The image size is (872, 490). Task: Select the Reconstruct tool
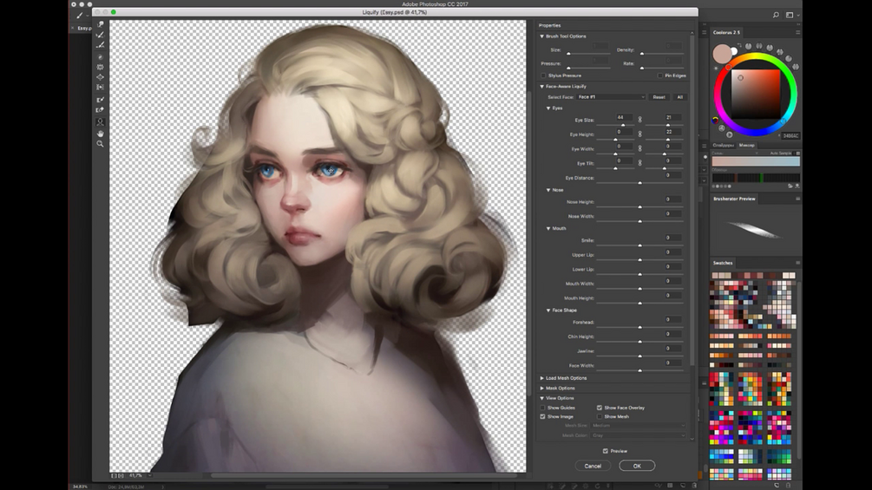tap(100, 35)
